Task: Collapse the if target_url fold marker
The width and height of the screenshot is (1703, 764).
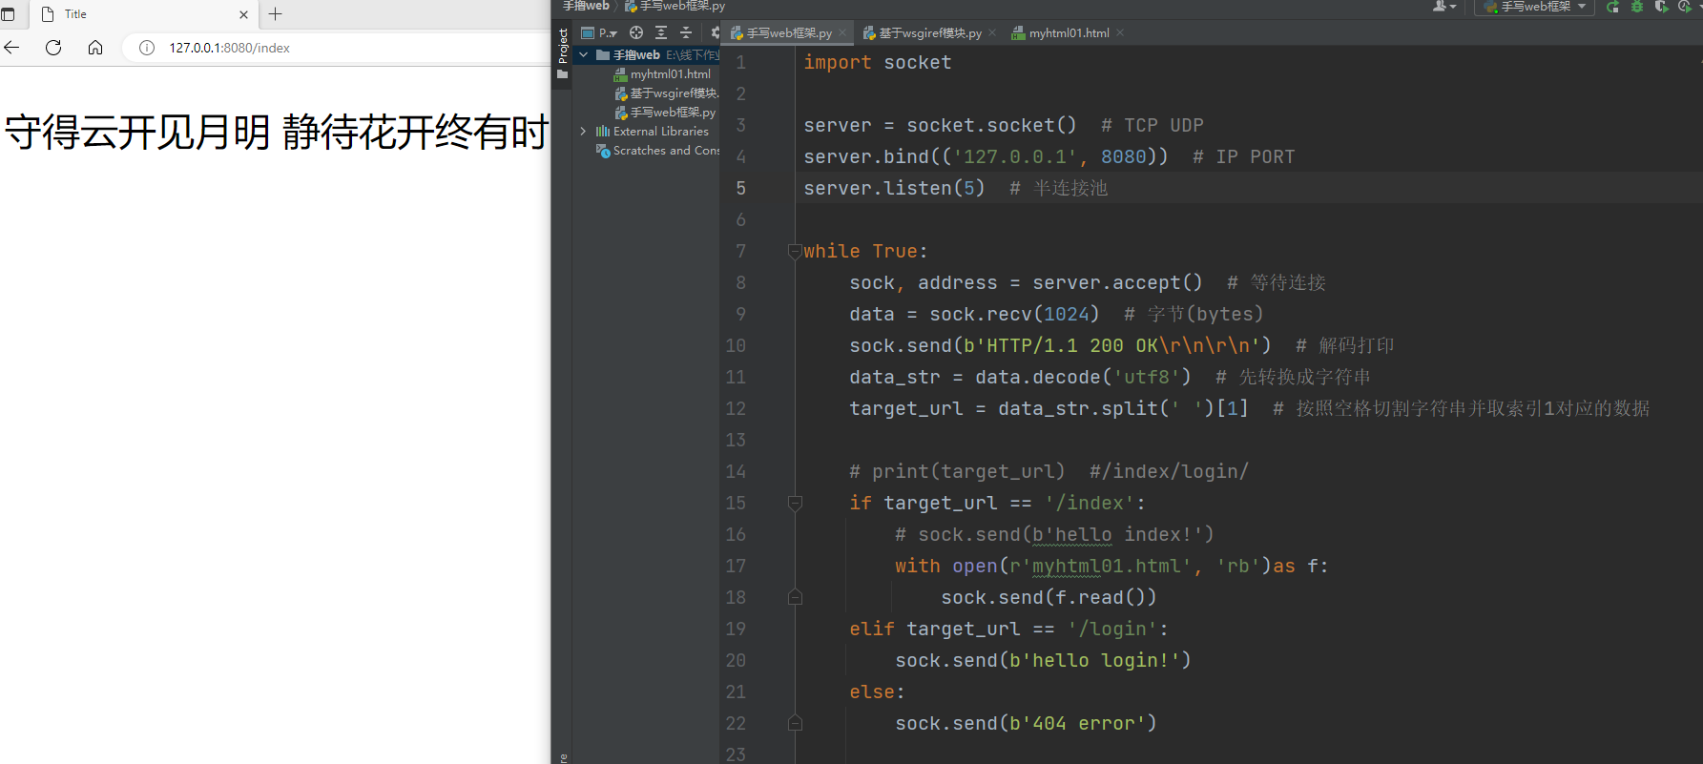Action: (x=795, y=504)
